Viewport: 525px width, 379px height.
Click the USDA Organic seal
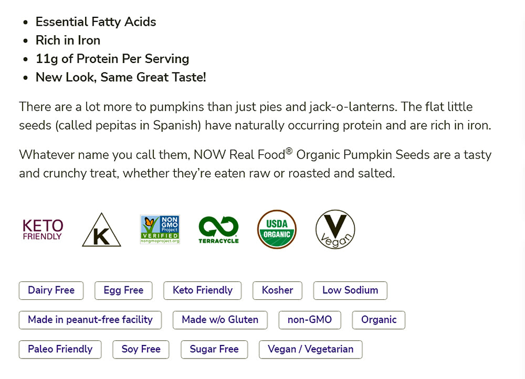tap(277, 229)
